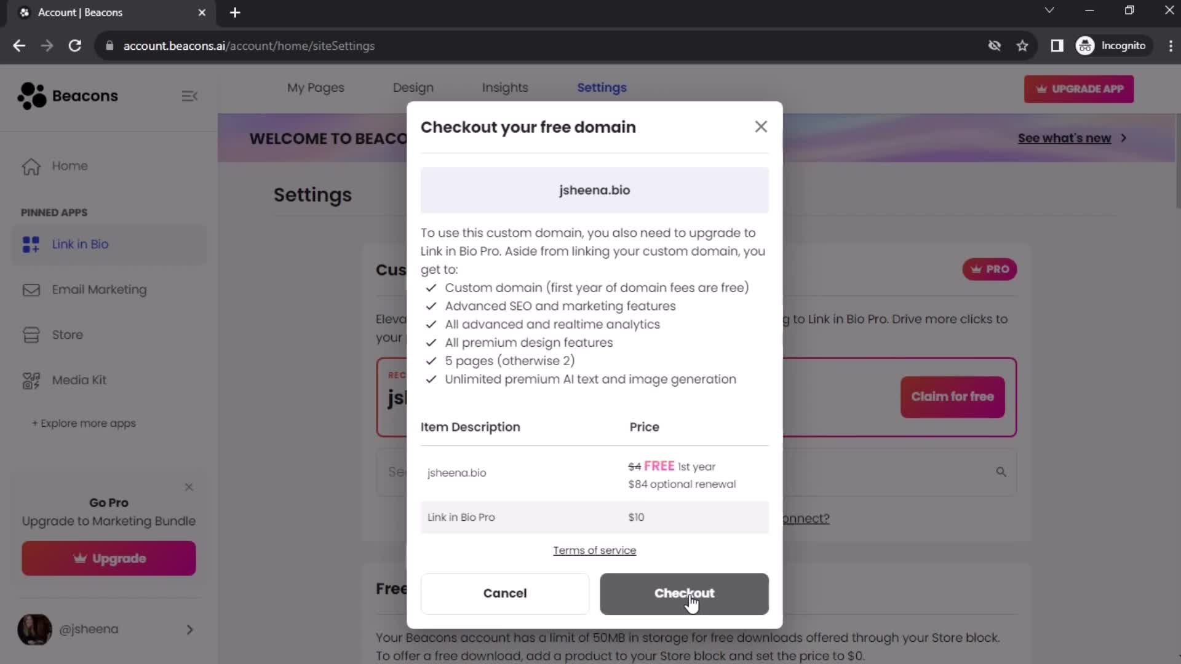This screenshot has width=1181, height=664.
Task: Click the hamburger menu icon
Action: click(x=190, y=96)
